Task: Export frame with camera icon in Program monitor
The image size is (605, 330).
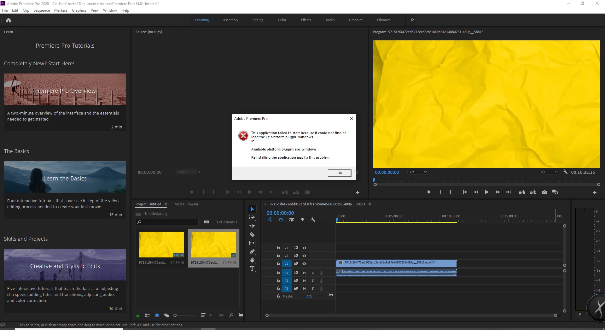Action: click(x=544, y=192)
